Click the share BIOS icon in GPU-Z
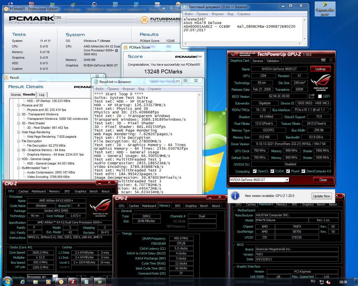This screenshot has height=286, width=358. coord(312,96)
